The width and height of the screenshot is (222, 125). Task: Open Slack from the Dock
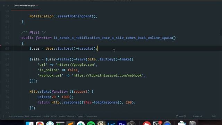coord(81,123)
